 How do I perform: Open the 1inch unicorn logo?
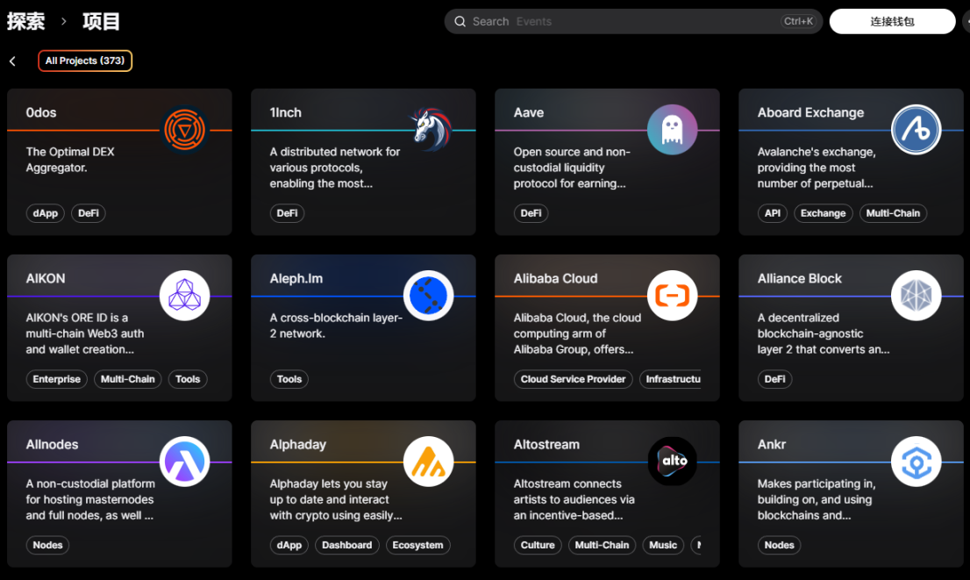click(x=429, y=130)
